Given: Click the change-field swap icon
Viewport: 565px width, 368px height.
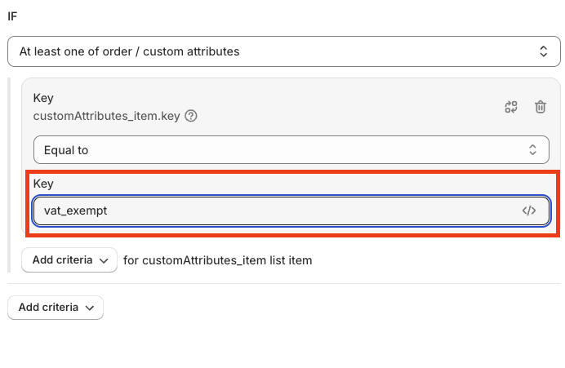Looking at the screenshot, I should tap(512, 107).
